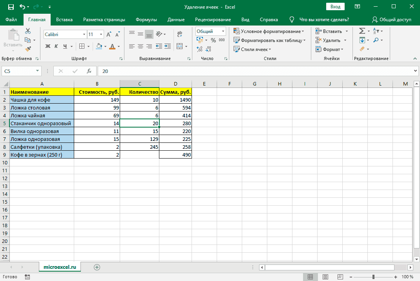Click the AutoSum sigma icon

tap(362, 31)
